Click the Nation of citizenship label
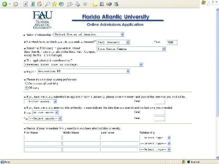Screen dimensions: 219x164 39,35
